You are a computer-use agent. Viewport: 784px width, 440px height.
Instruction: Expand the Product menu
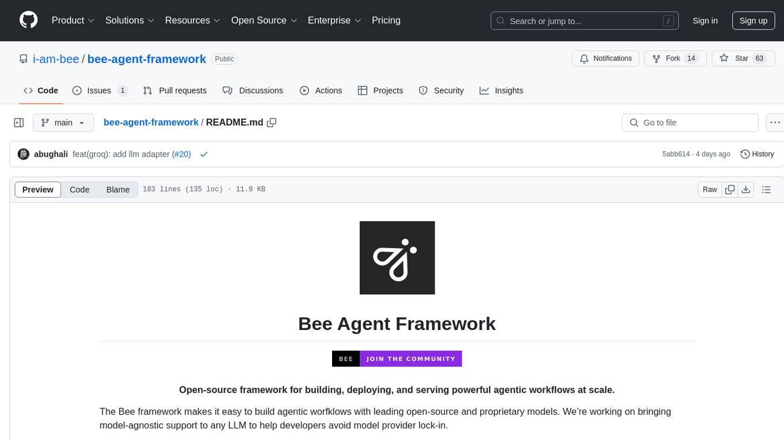(x=73, y=20)
